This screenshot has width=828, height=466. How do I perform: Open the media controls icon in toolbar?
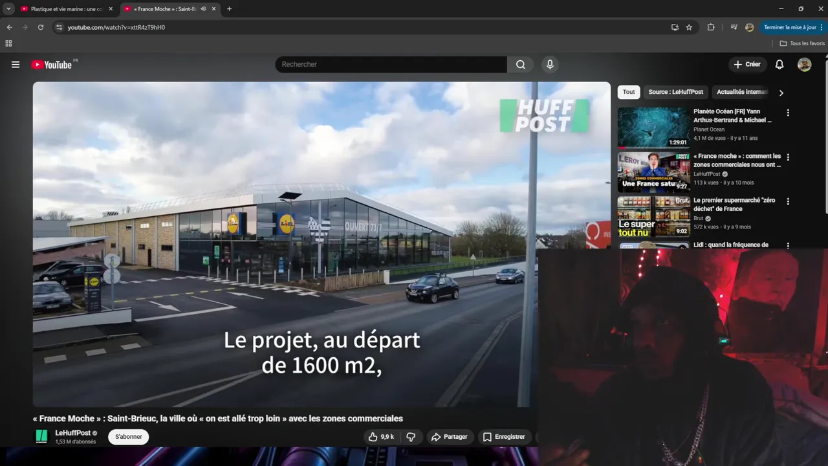pyautogui.click(x=734, y=27)
